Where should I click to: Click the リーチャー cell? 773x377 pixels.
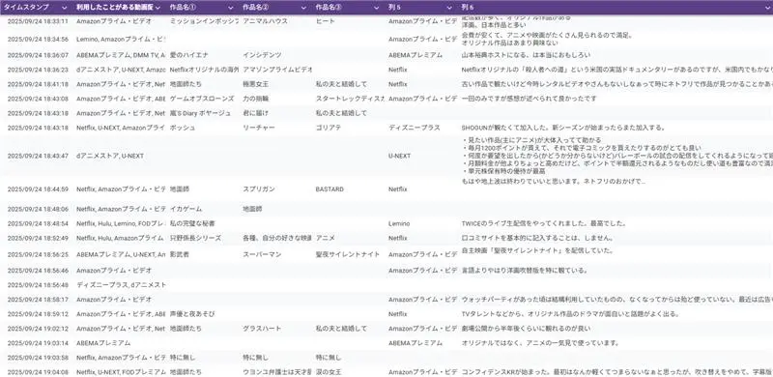259,128
